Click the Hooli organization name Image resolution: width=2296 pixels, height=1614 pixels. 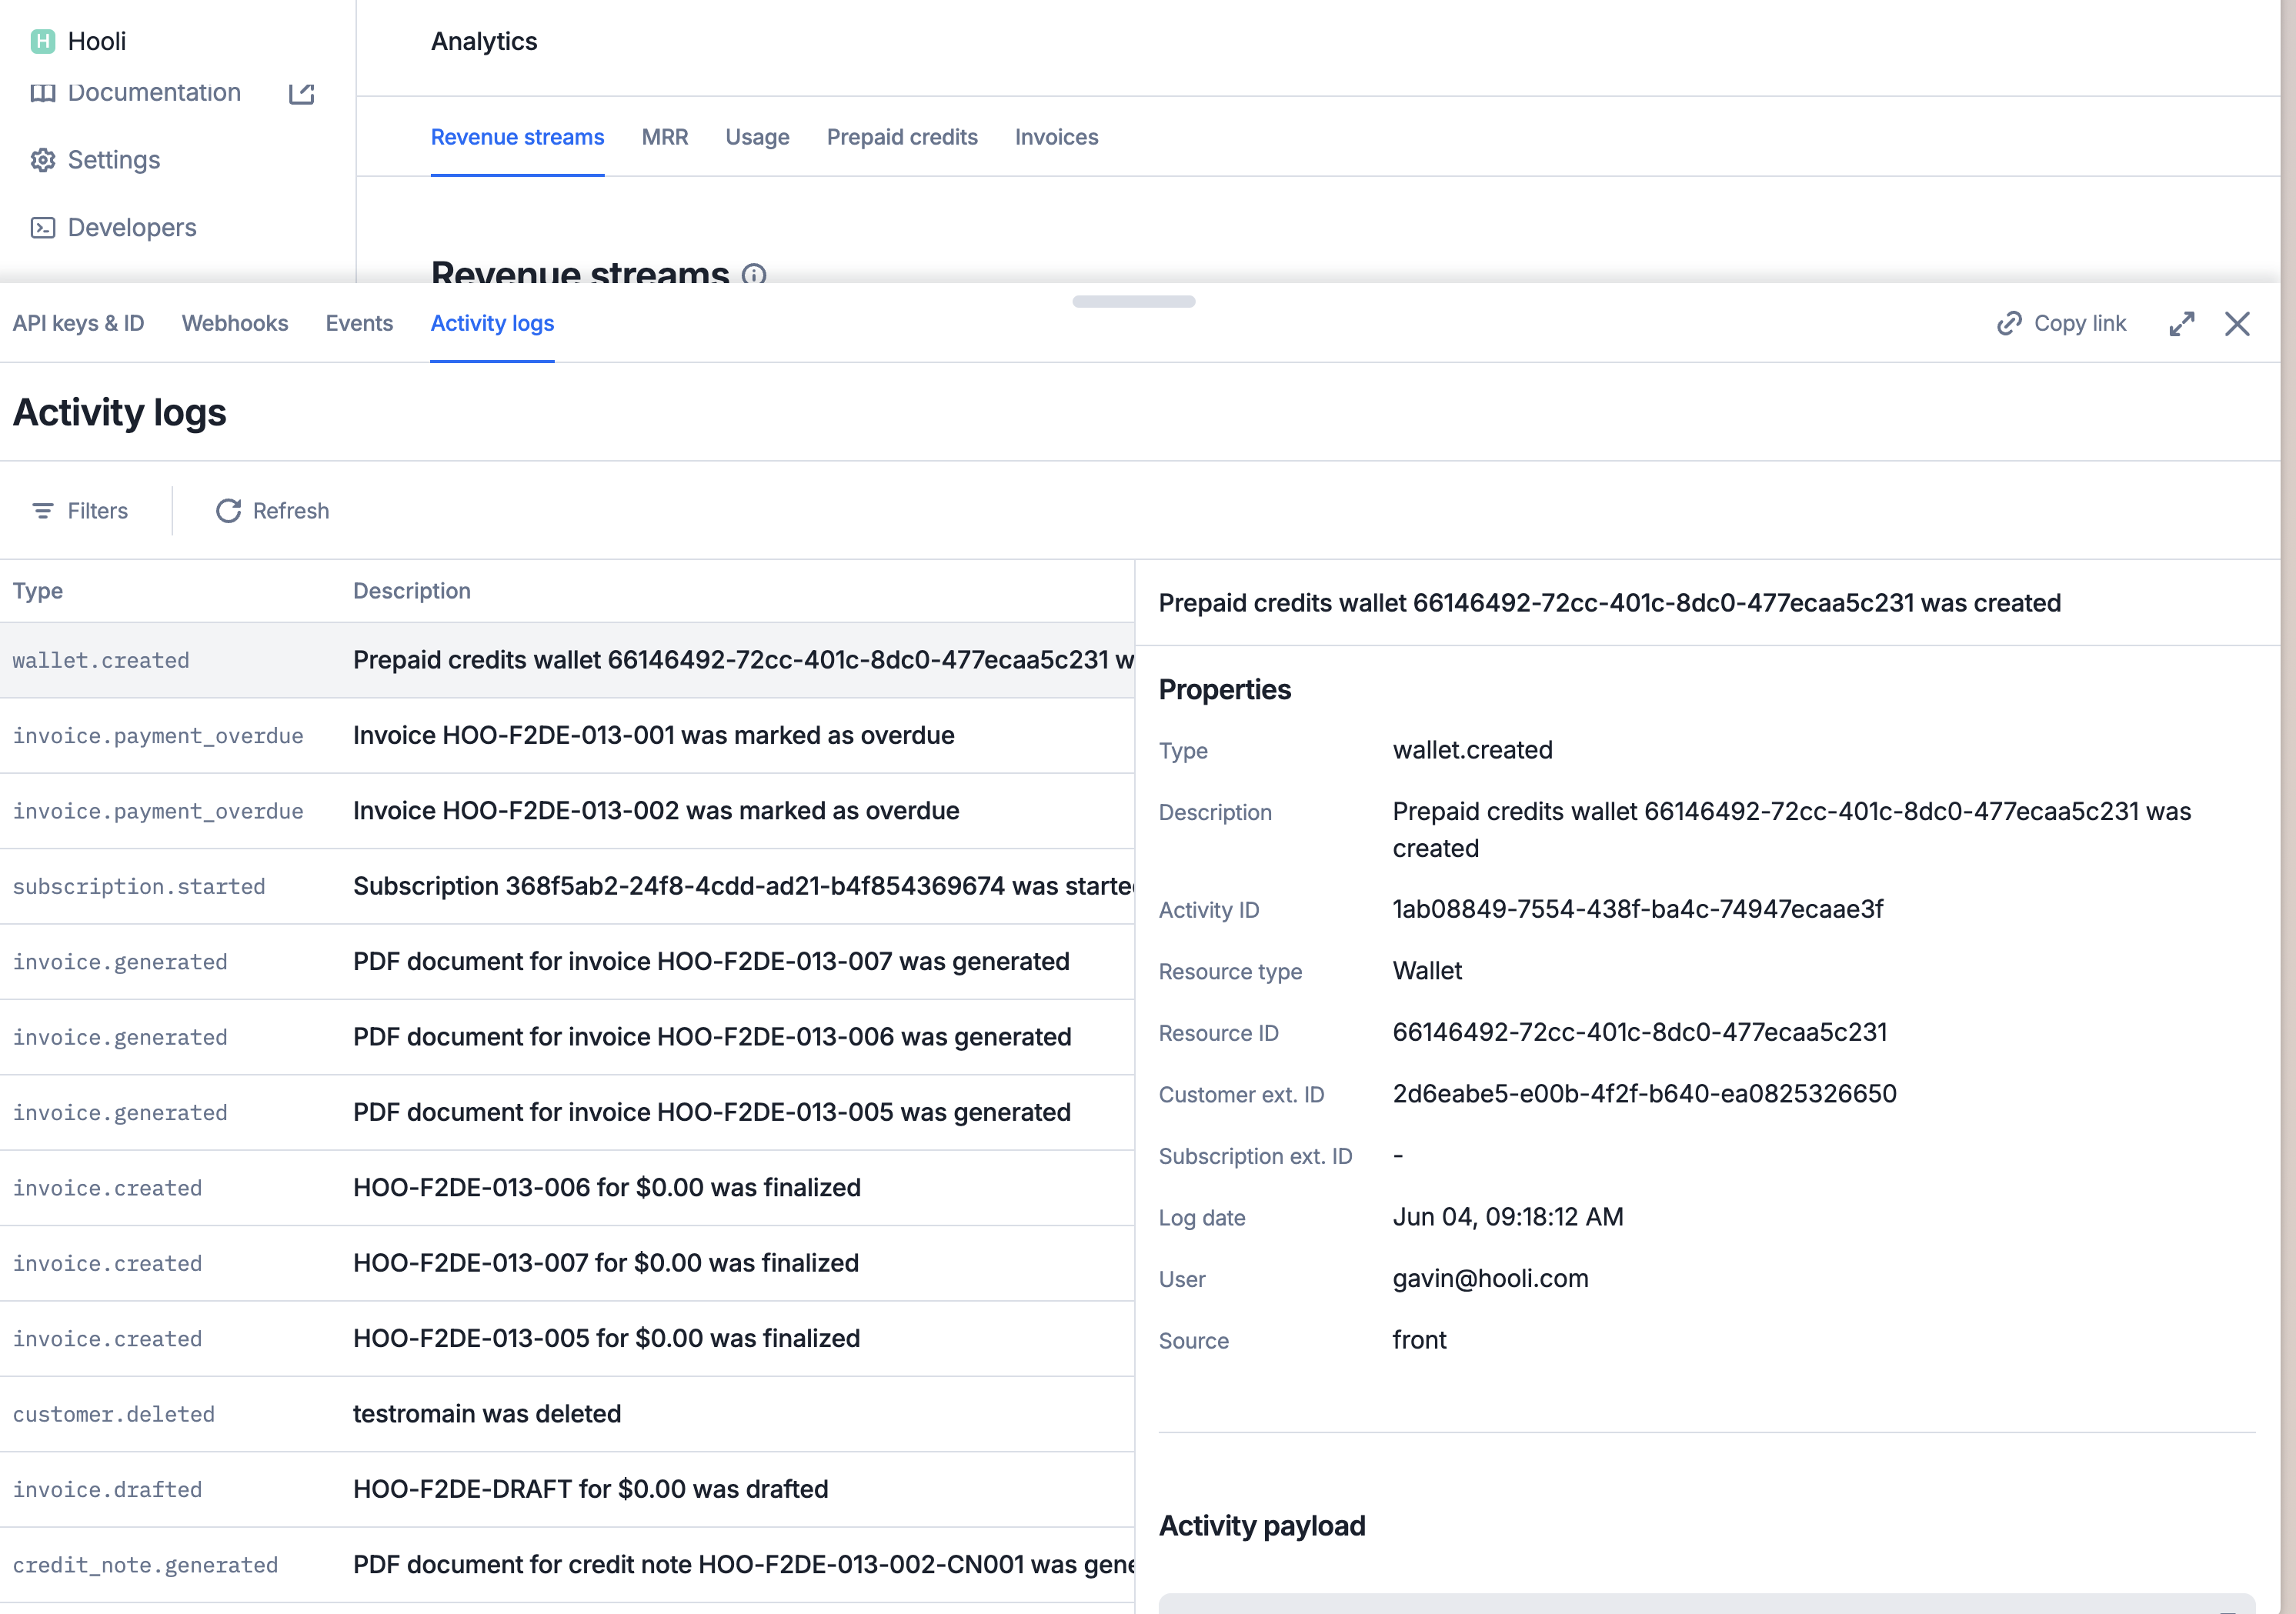[x=97, y=41]
